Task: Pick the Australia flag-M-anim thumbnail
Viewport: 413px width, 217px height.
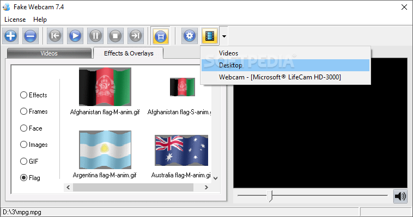Action: [x=181, y=151]
